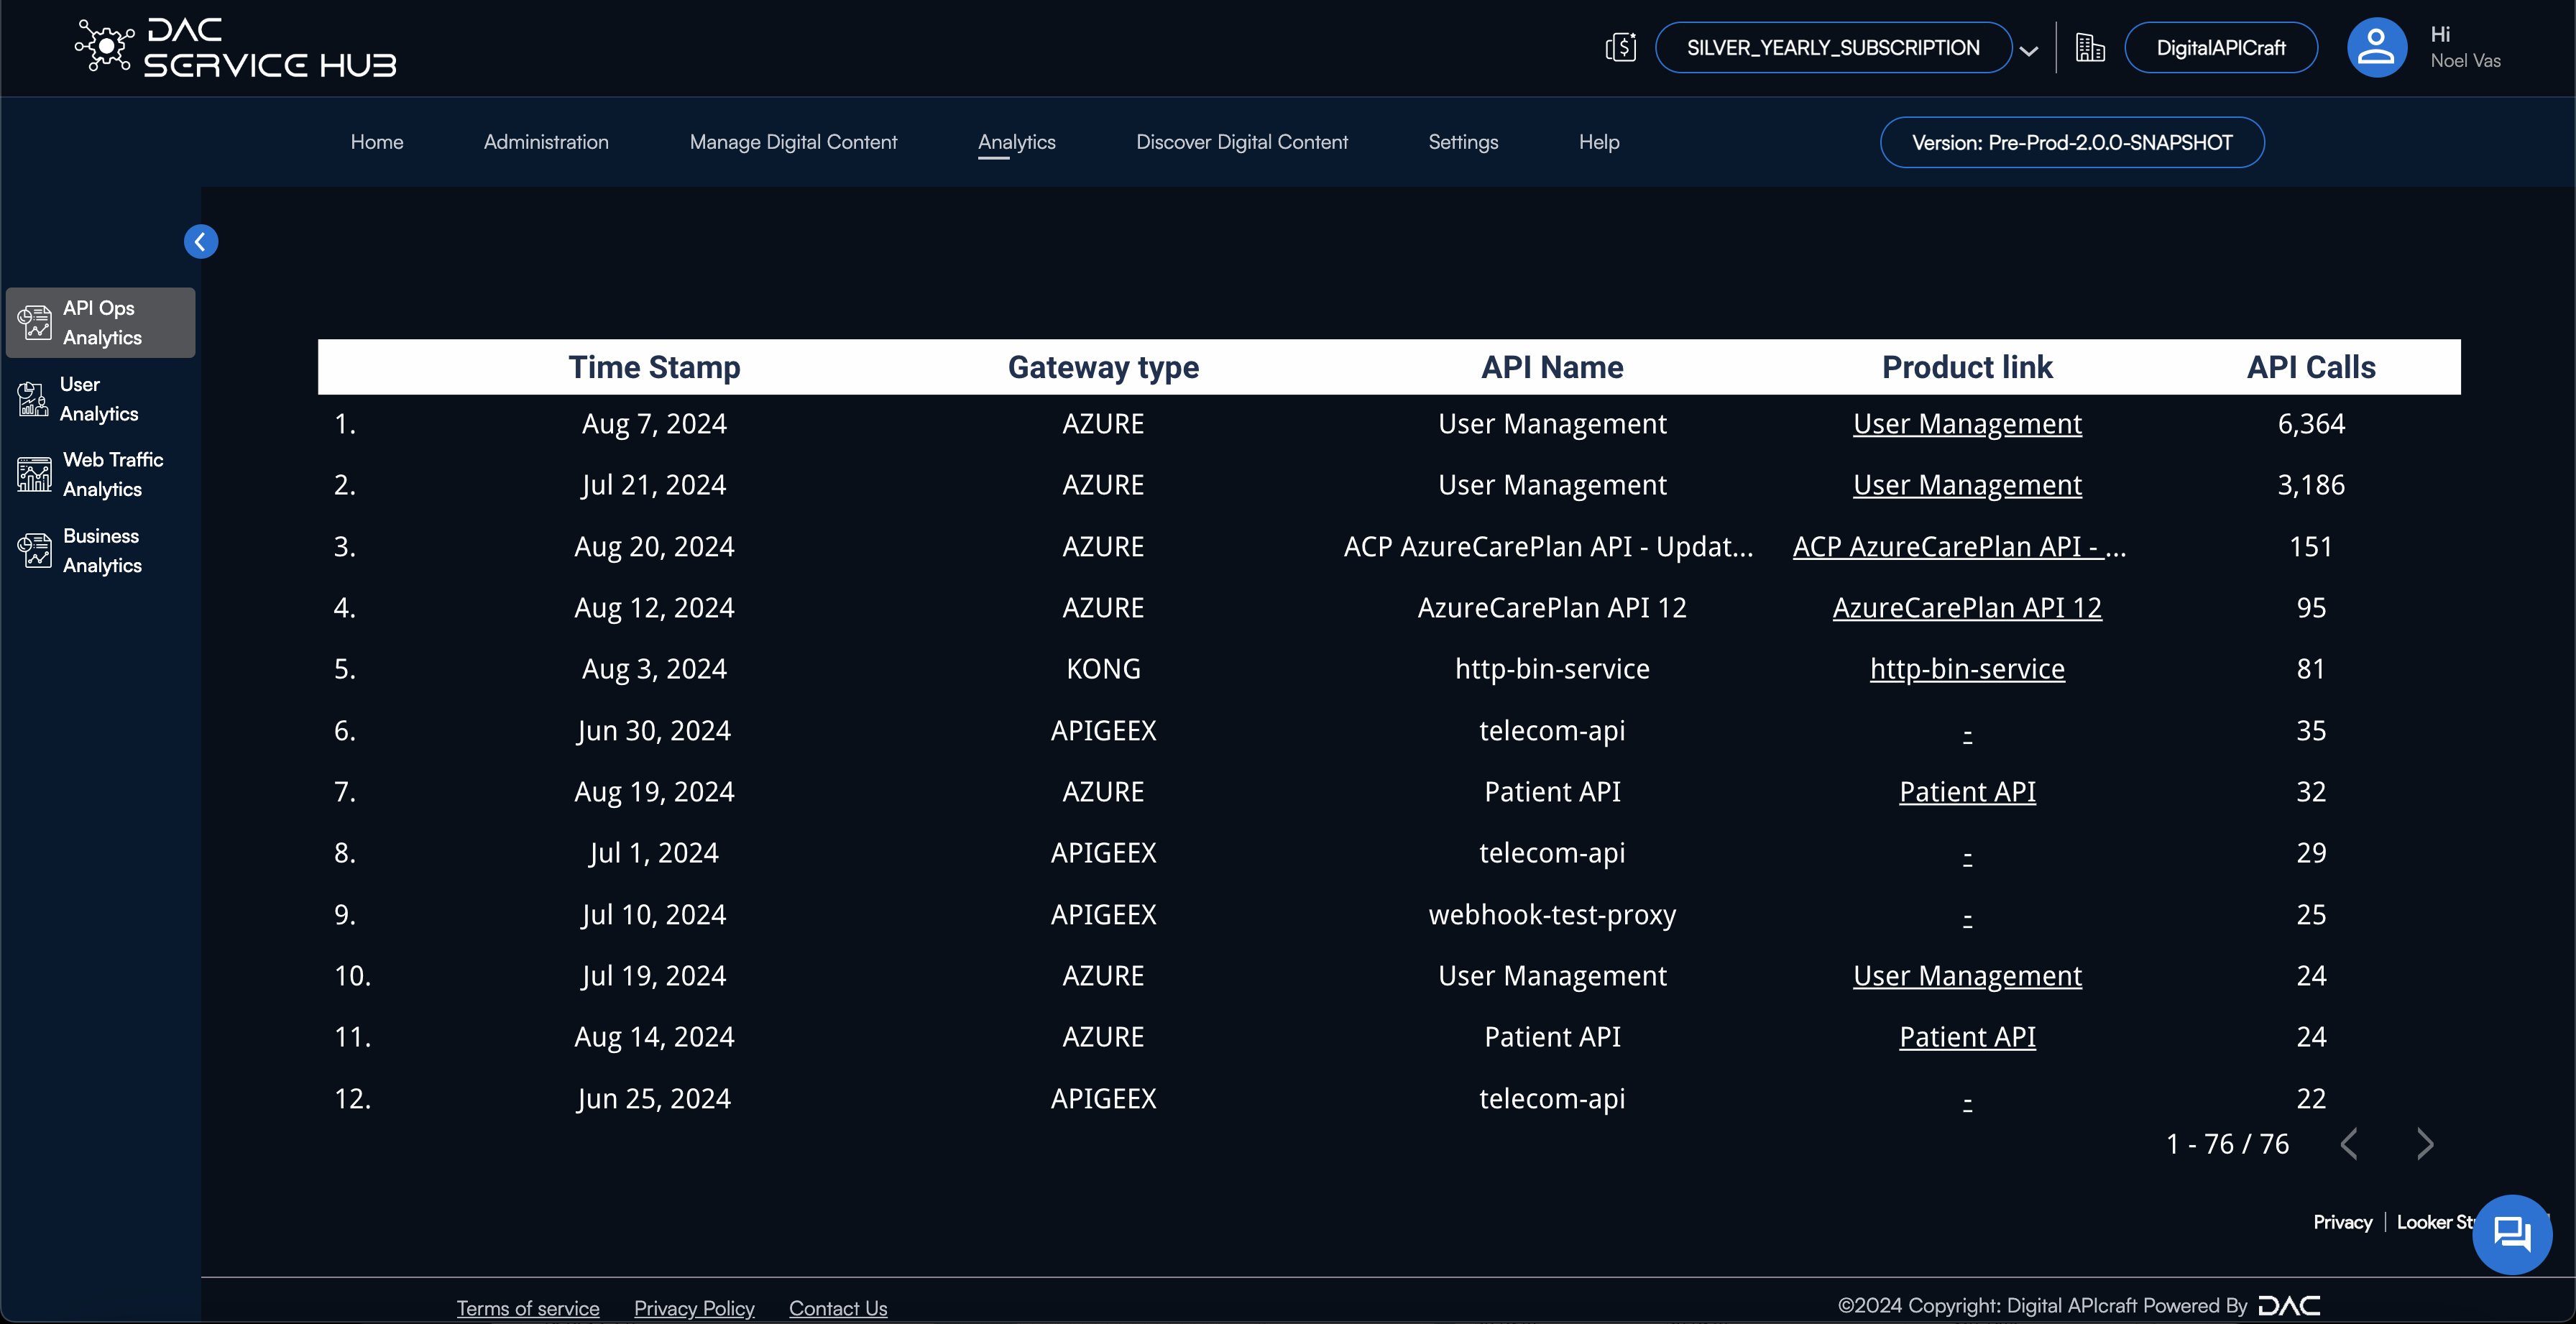Image resolution: width=2576 pixels, height=1324 pixels.
Task: Open ACP AzureCarePlan API product link
Action: tap(1960, 547)
